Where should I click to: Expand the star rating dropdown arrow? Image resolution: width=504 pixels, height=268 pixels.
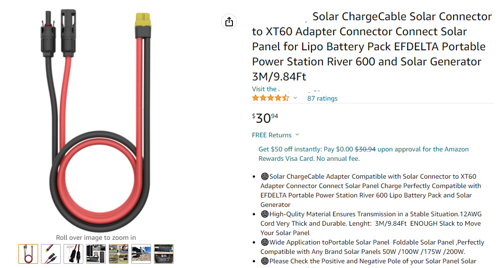[296, 98]
